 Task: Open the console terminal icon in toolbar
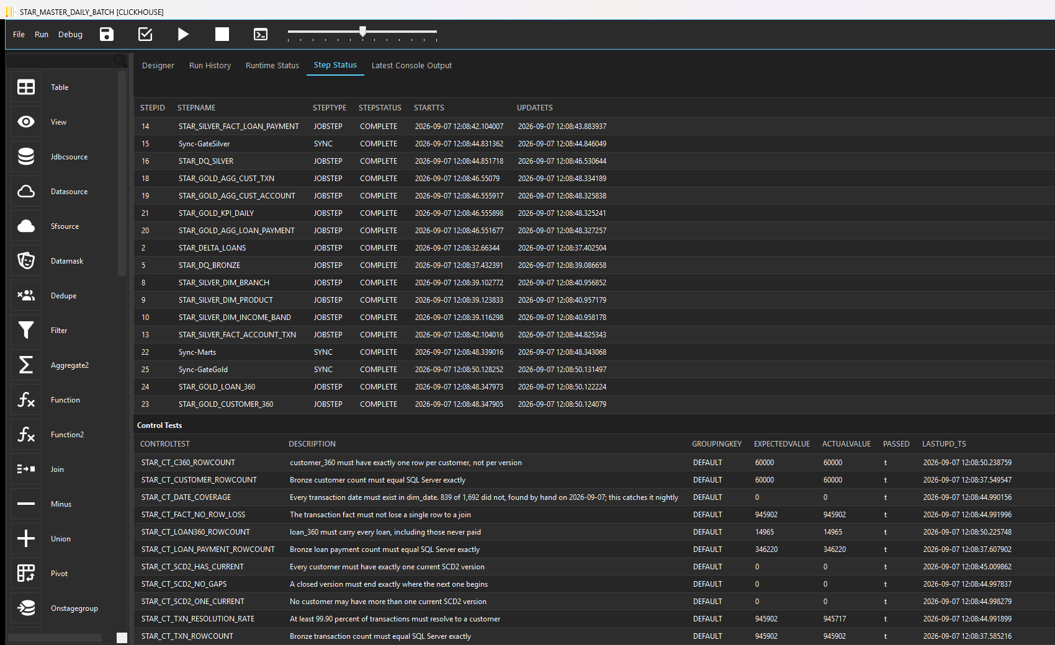261,34
